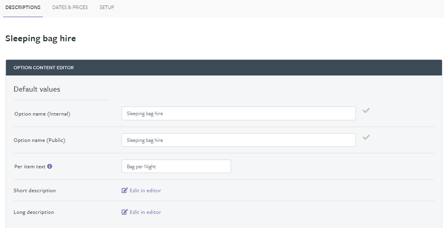This screenshot has height=228, width=444.
Task: Click the green checkmark next to Internal name
Action: (366, 110)
